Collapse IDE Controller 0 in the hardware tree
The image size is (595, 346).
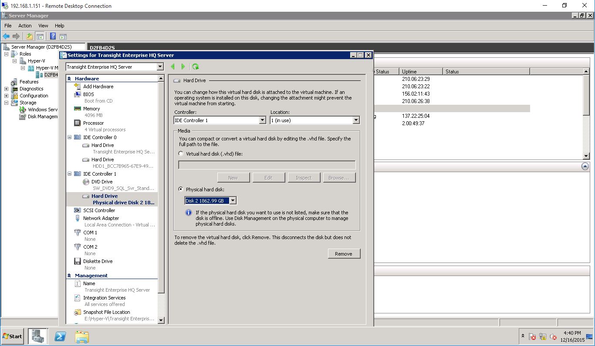[x=69, y=137]
